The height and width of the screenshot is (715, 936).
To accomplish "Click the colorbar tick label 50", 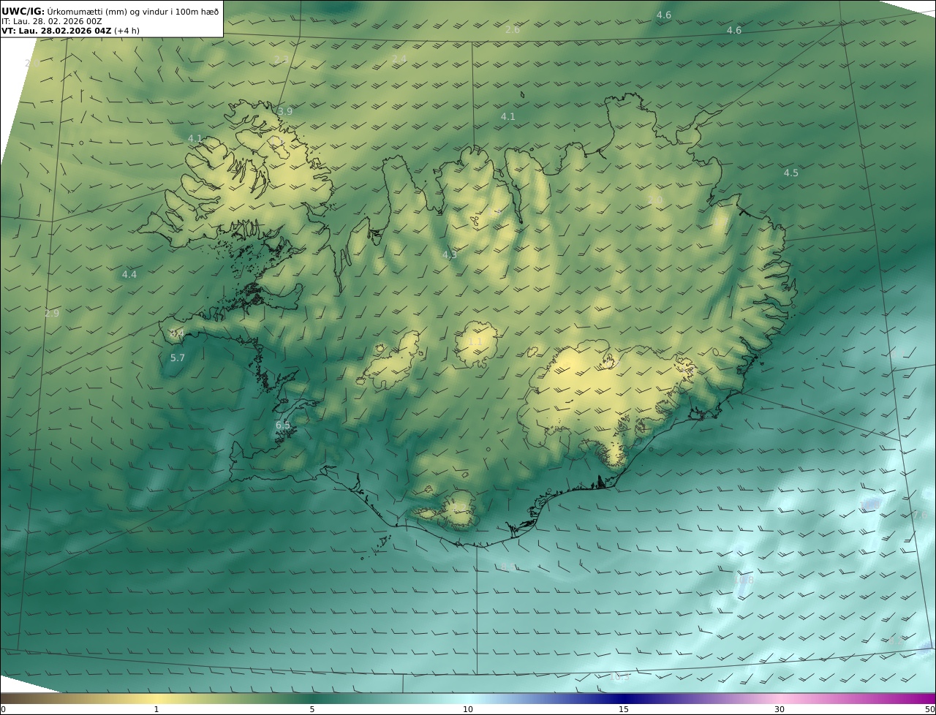I will tap(929, 710).
